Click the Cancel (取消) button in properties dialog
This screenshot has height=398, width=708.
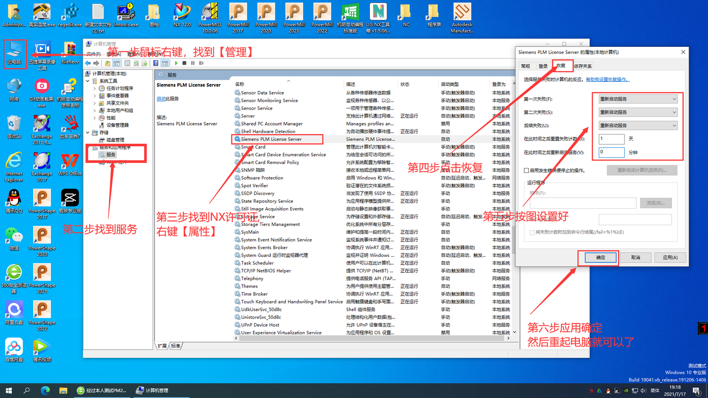[x=635, y=257]
